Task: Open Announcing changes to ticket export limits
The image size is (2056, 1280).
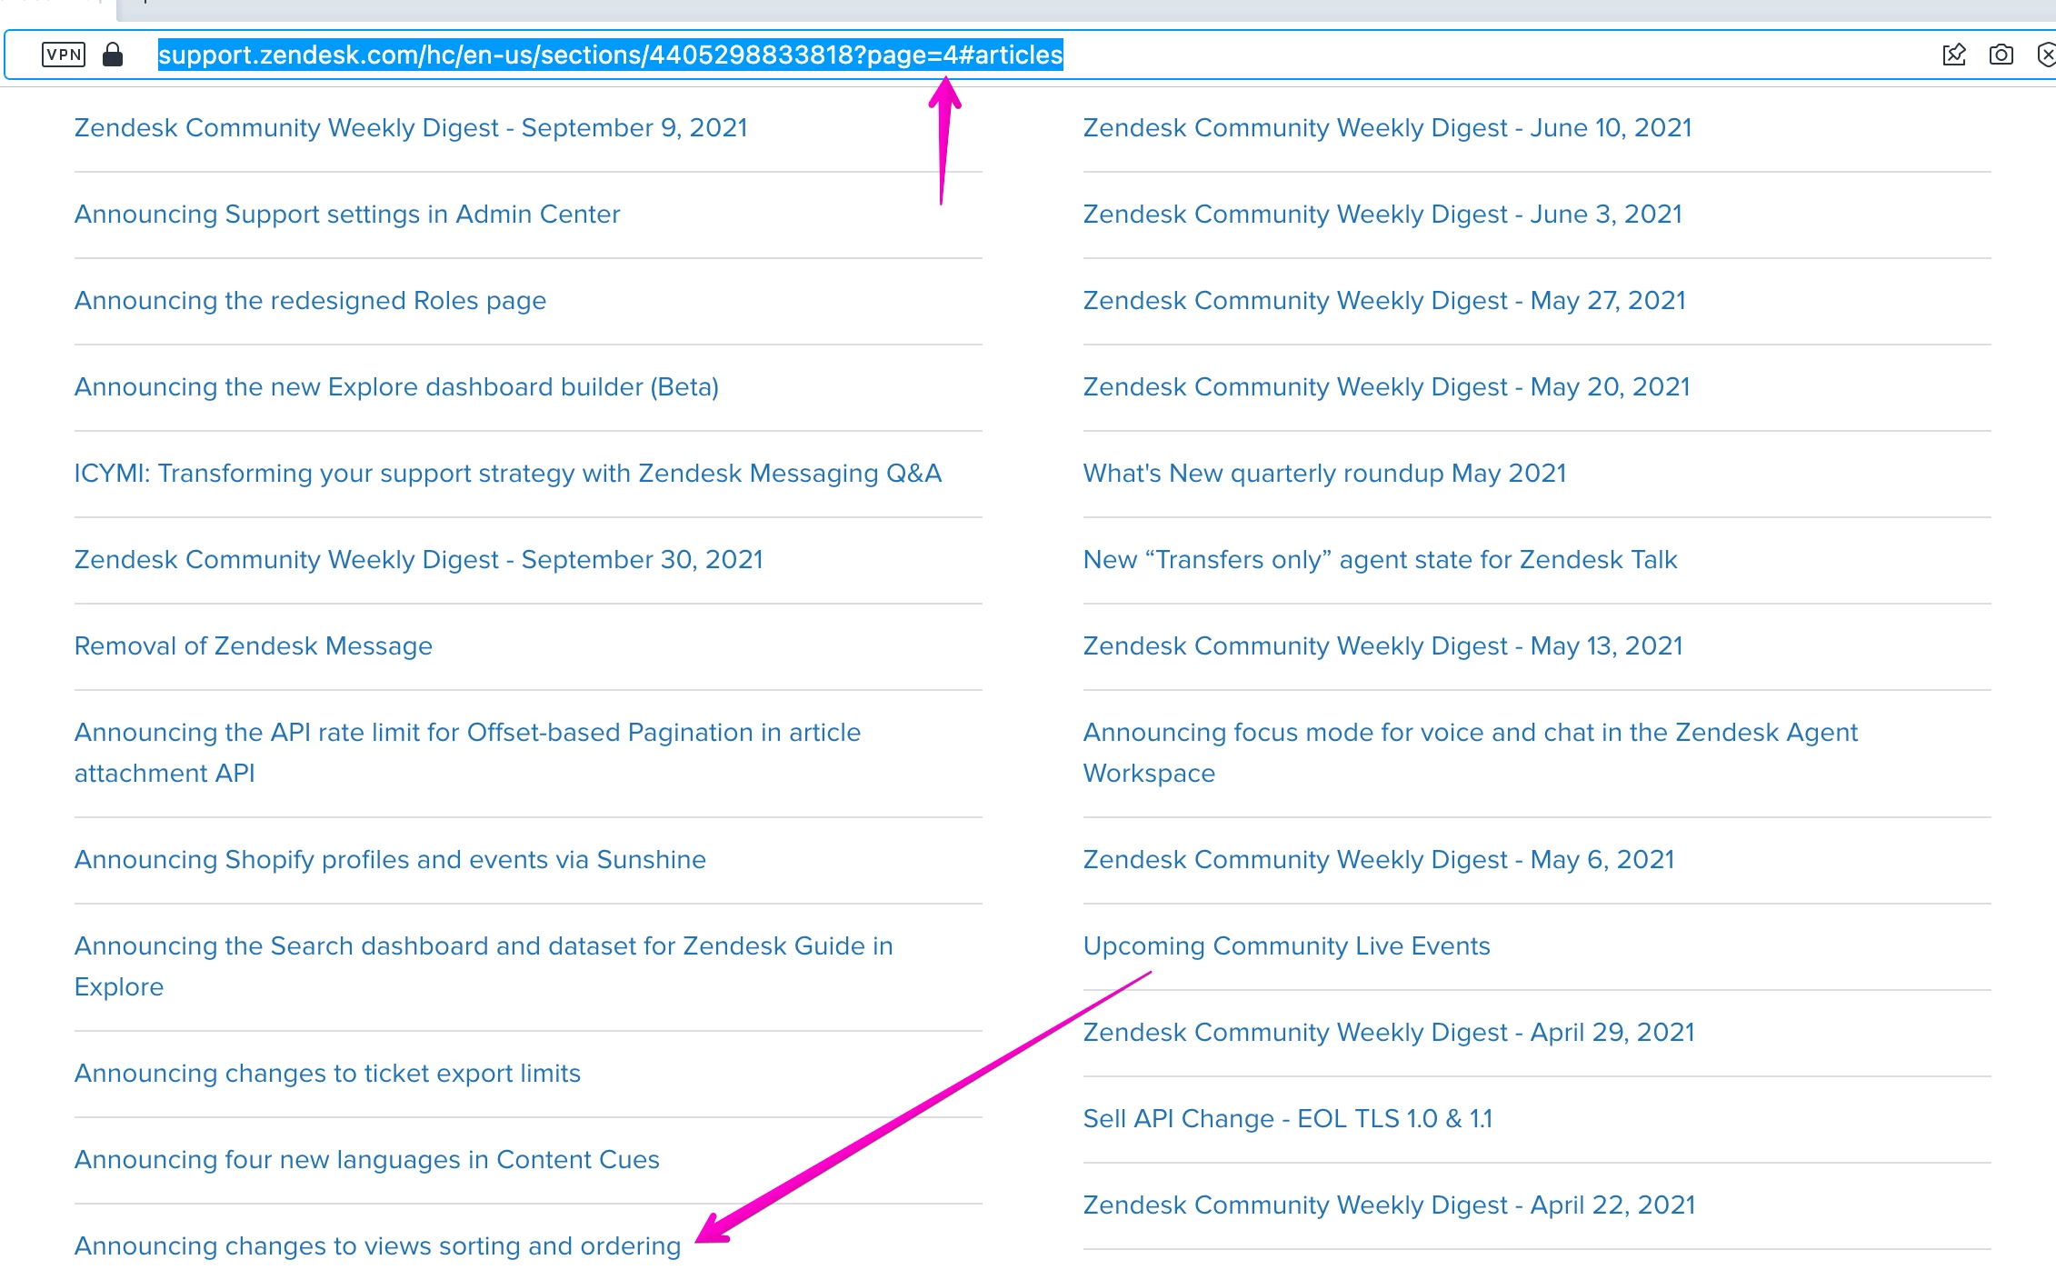Action: tap(327, 1073)
